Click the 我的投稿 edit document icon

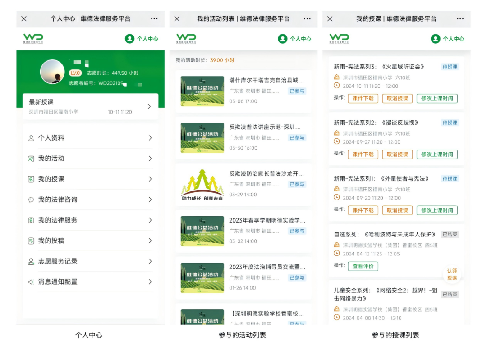point(31,241)
